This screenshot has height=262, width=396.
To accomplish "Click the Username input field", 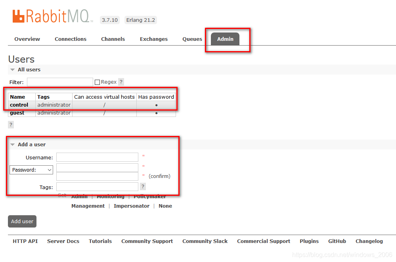I will point(97,157).
